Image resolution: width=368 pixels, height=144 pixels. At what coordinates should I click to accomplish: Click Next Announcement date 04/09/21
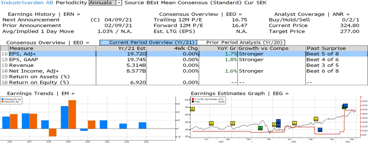coord(118,20)
